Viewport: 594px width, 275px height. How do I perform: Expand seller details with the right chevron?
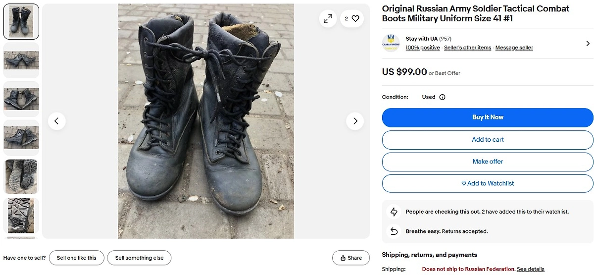[x=588, y=44]
